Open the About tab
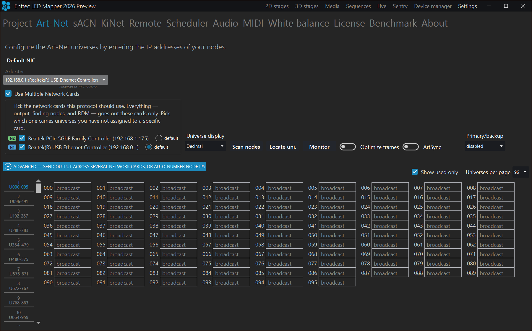The height and width of the screenshot is (331, 532). point(434,23)
